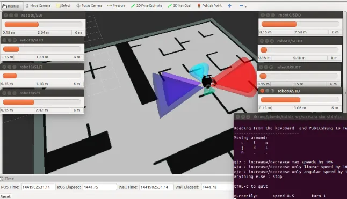This screenshot has width=347, height=199.
Task: Click the range bar showing 0.5 m
Action: point(299,76)
